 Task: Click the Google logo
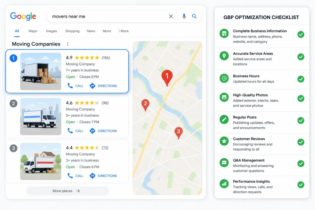pyautogui.click(x=23, y=16)
